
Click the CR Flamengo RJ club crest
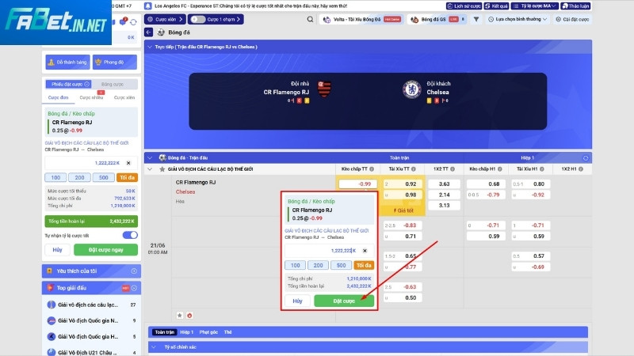coord(324,89)
